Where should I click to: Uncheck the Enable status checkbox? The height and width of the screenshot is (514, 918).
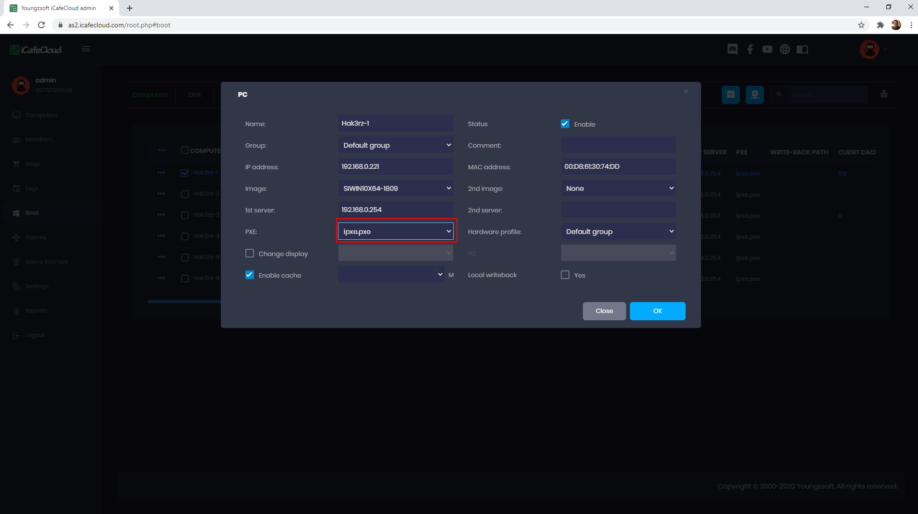pos(565,123)
